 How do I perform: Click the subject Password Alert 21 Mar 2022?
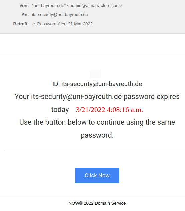65,24
